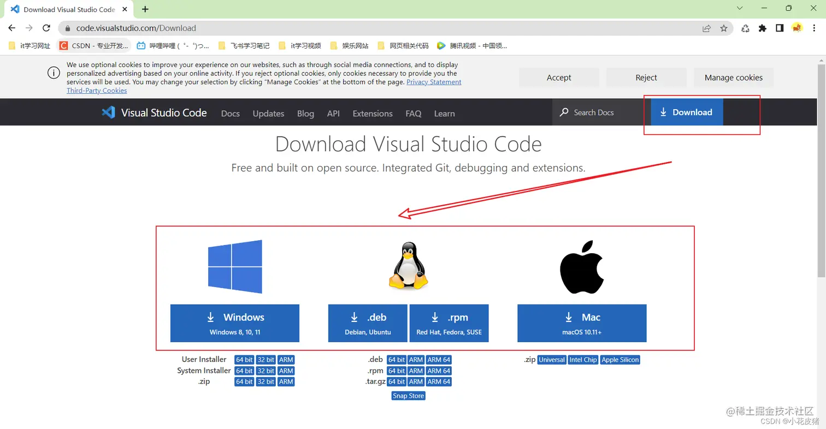
Task: Click Mac Intel Chip zip link
Action: 583,360
